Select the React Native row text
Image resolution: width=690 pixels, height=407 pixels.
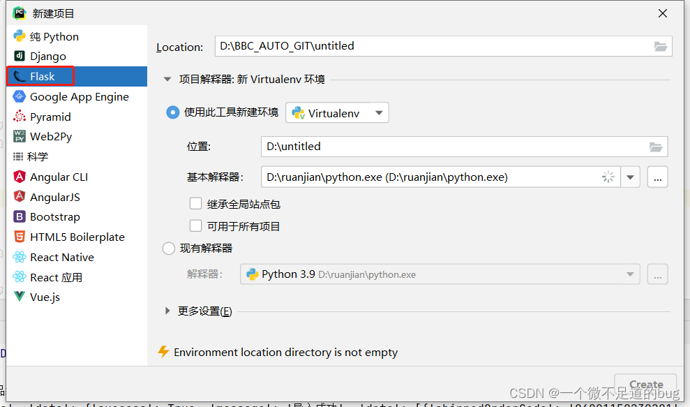[62, 257]
